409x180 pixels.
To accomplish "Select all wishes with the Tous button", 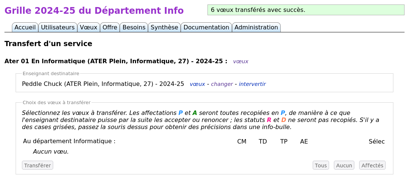I will point(321,165).
